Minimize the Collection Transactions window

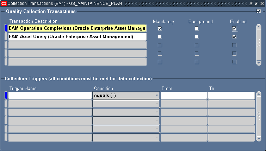(x=251, y=4)
